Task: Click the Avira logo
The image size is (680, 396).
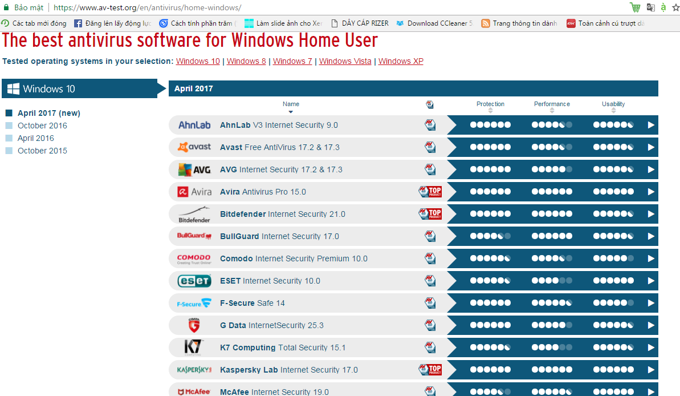Action: pyautogui.click(x=194, y=192)
